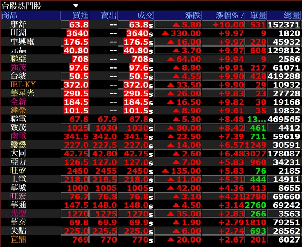
Task: Select the 宜鼎 stock name
Action: (x=18, y=240)
